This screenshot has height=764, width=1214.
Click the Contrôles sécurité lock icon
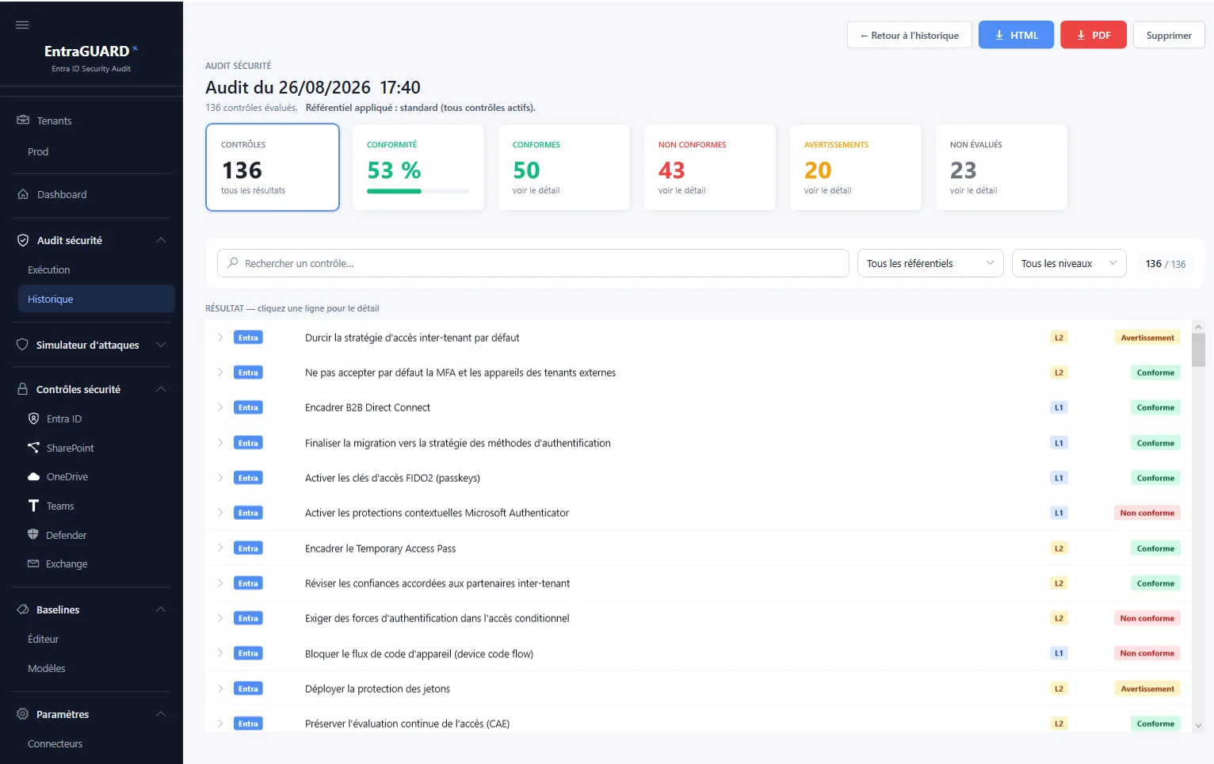23,389
